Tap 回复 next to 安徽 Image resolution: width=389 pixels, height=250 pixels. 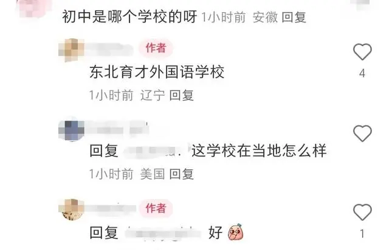pos(294,18)
